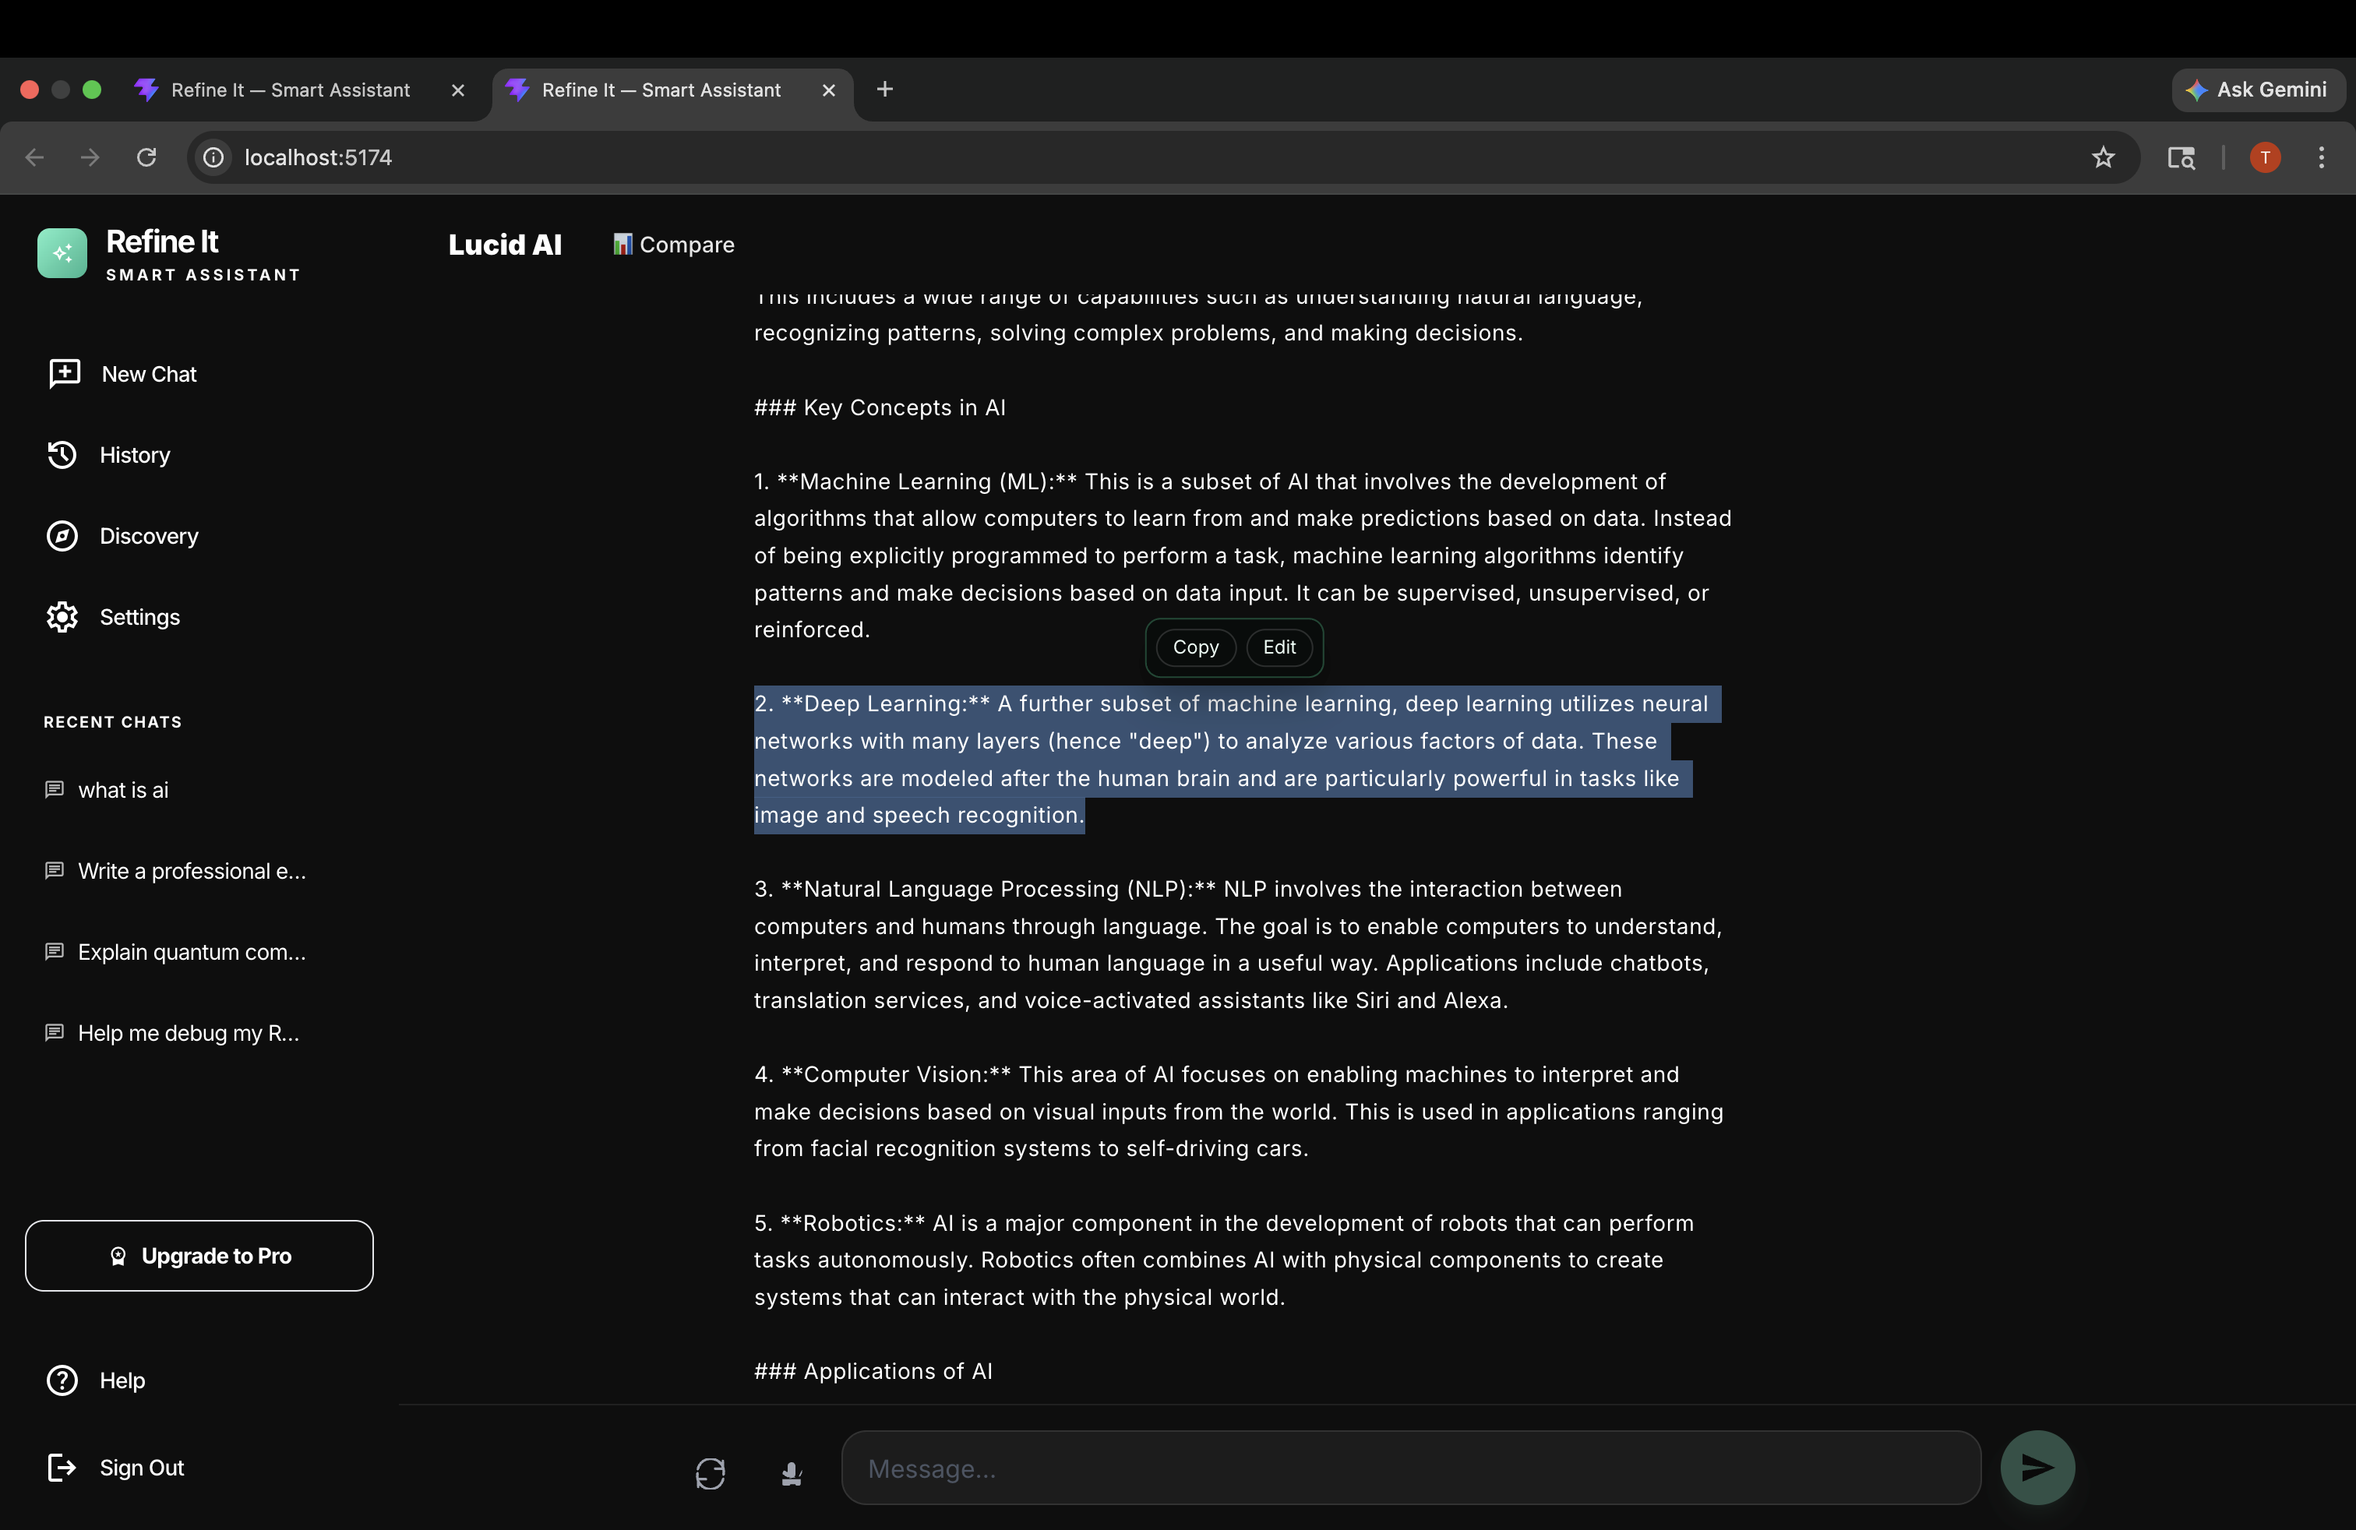
Task: Click the Ask Gemini button
Action: [2257, 90]
